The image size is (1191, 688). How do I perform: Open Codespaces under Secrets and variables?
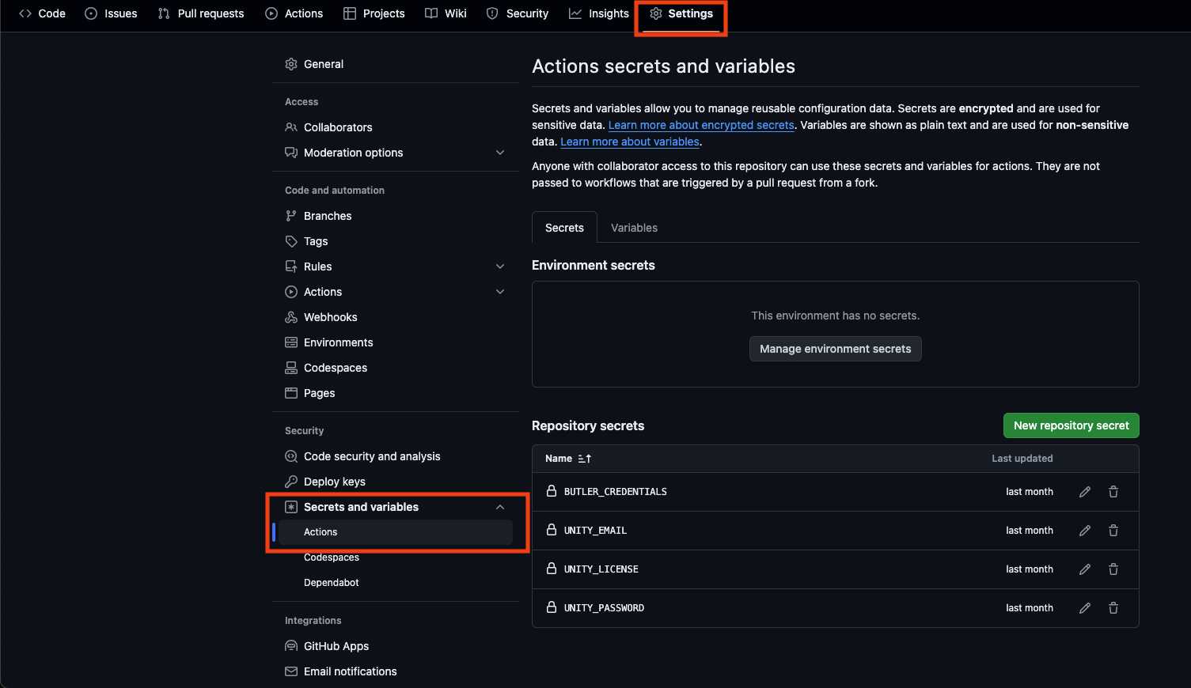[332, 558]
